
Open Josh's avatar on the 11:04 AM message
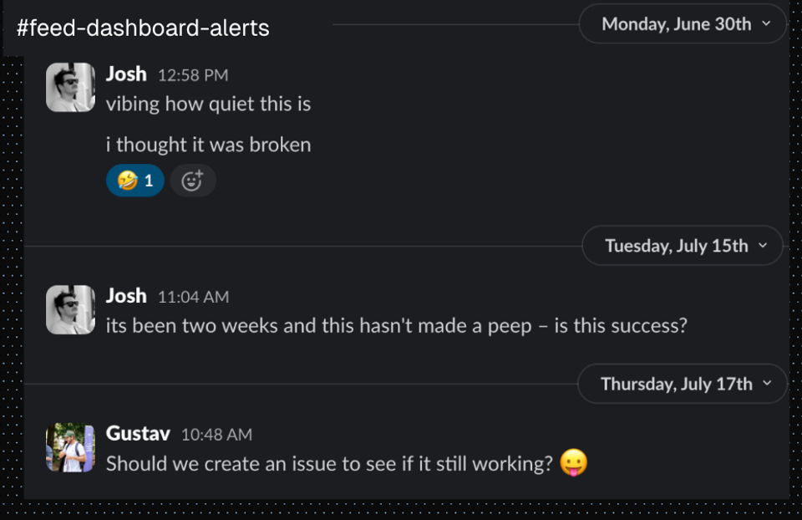pos(70,309)
